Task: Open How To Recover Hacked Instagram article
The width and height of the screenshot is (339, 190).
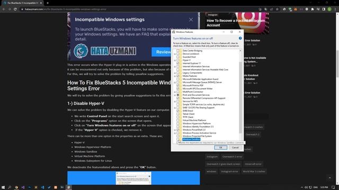Action: pos(236,23)
